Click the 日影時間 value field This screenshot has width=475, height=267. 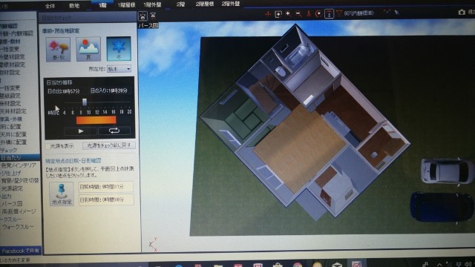coord(106,200)
